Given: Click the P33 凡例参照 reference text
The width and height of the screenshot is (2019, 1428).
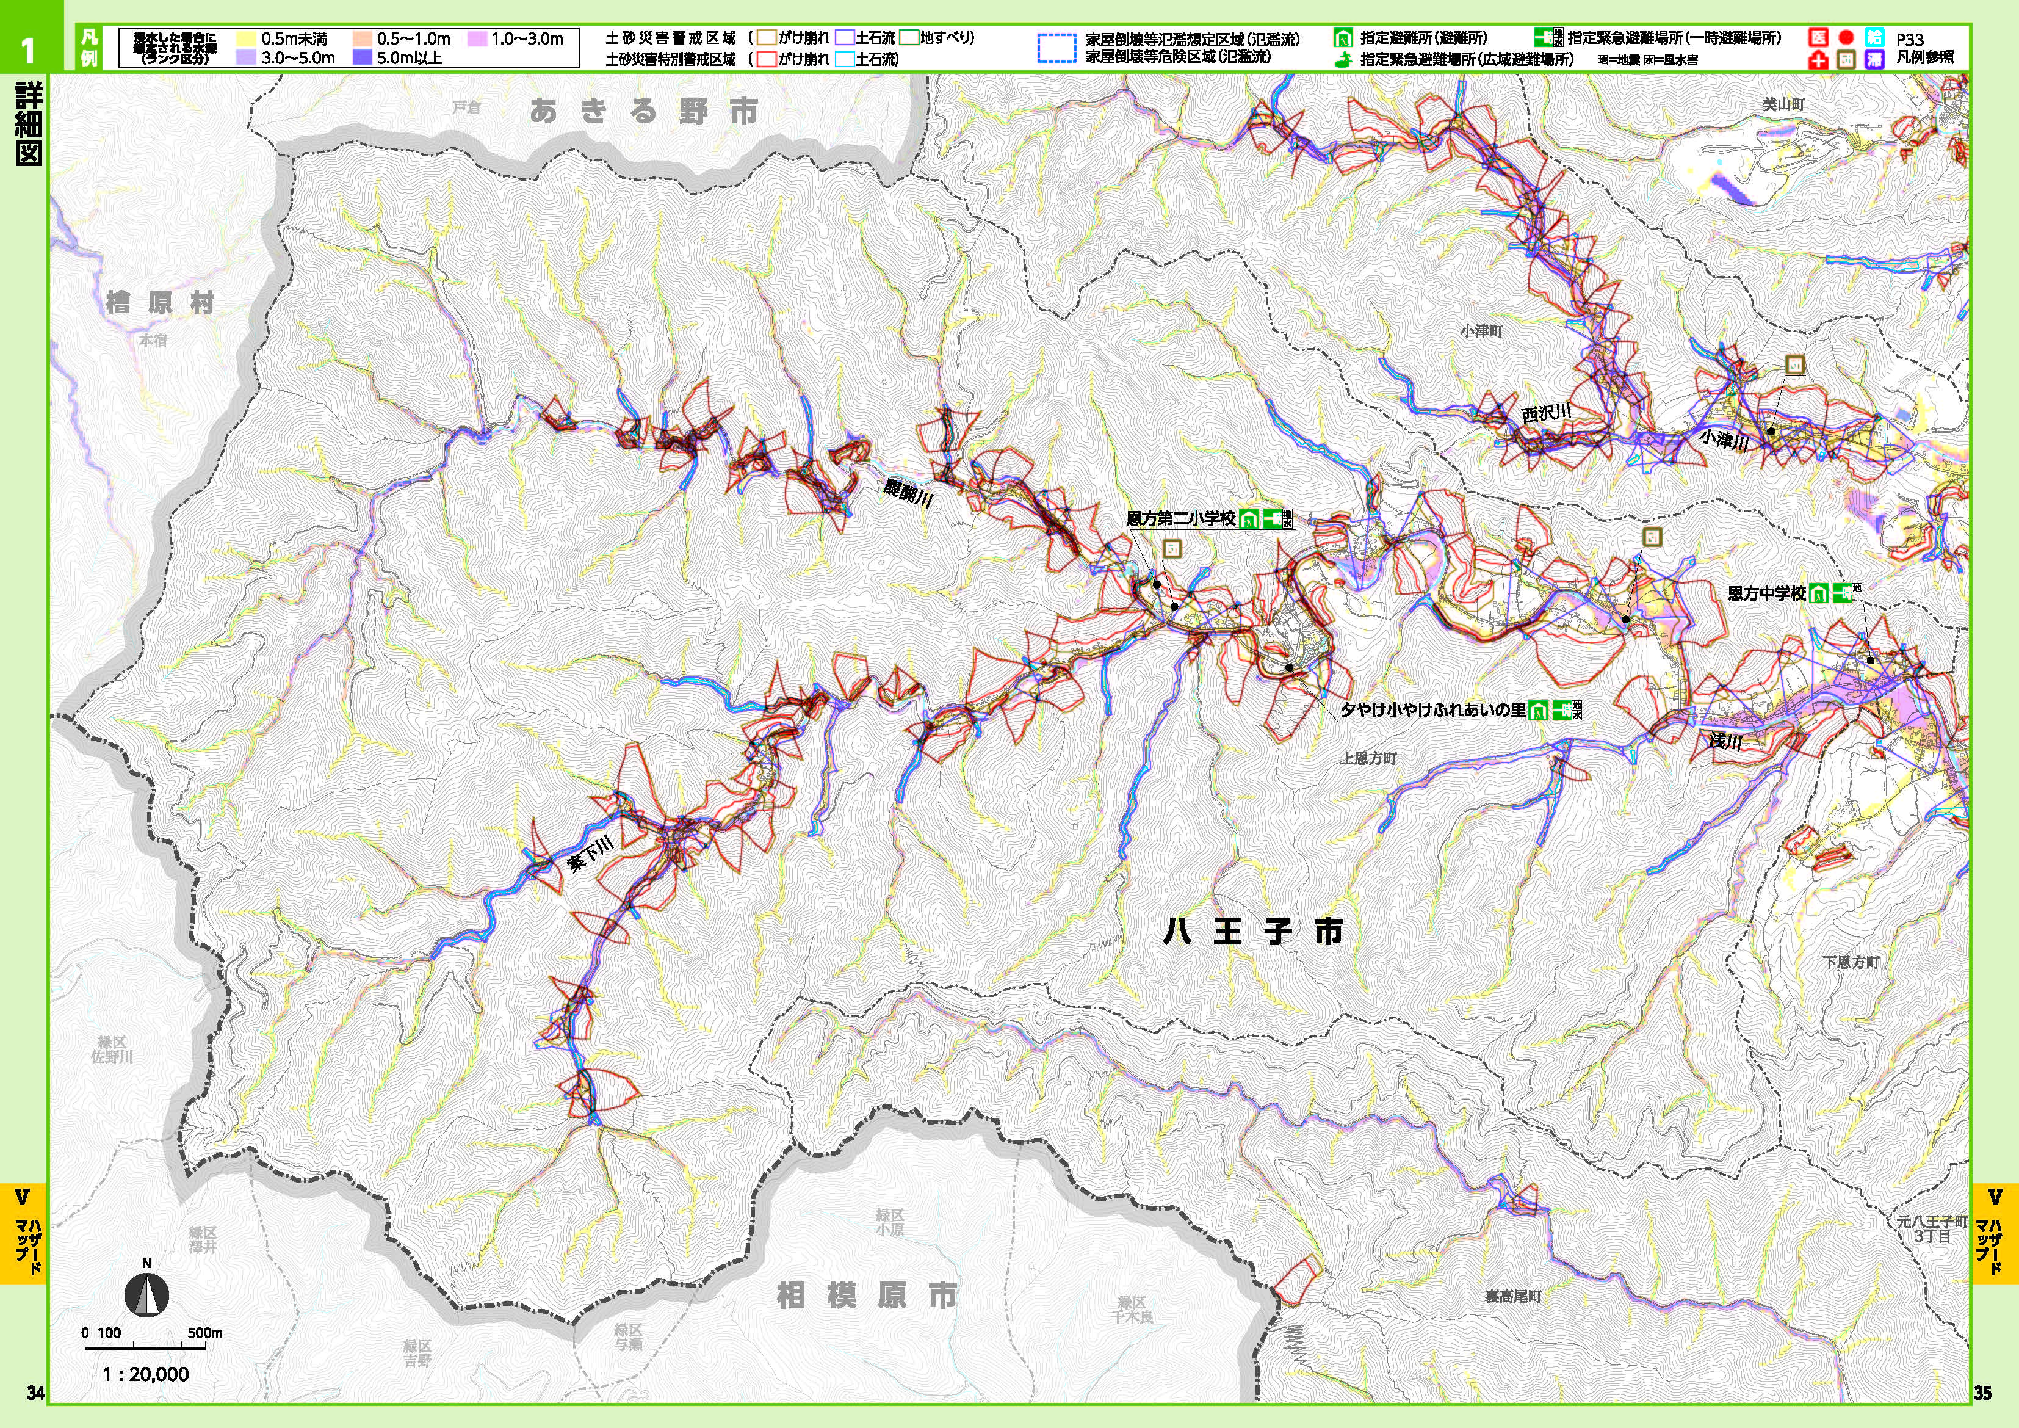Looking at the screenshot, I should click(1924, 48).
